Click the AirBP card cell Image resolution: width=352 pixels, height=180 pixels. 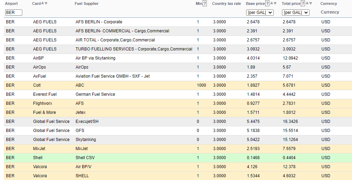38,58
